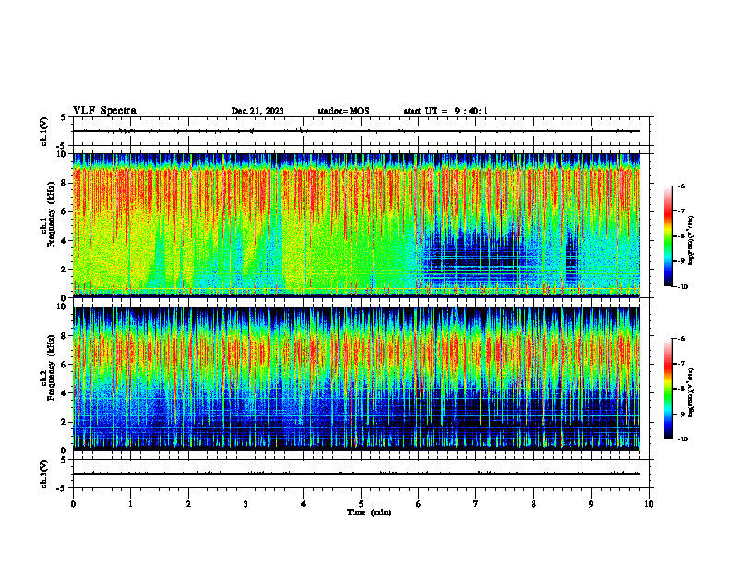Click the time axis tick label '9'
This screenshot has height=565, width=731.
point(591,504)
